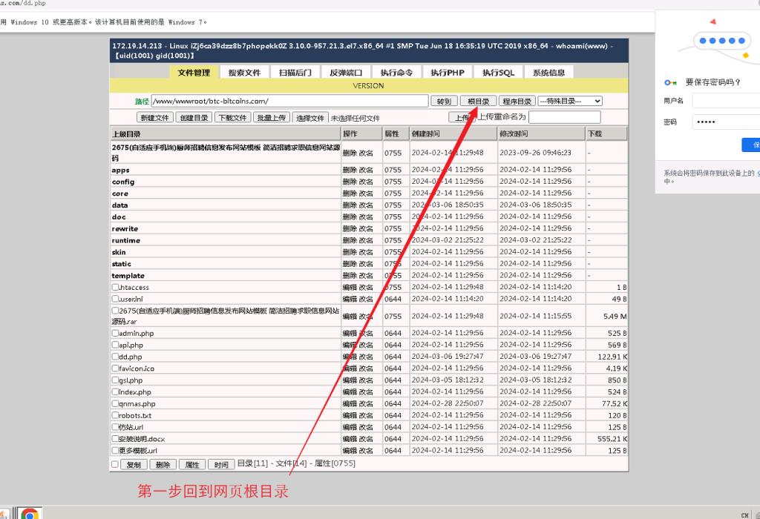Tick the checkbox next to index.php
Image resolution: width=760 pixels, height=519 pixels.
[115, 392]
